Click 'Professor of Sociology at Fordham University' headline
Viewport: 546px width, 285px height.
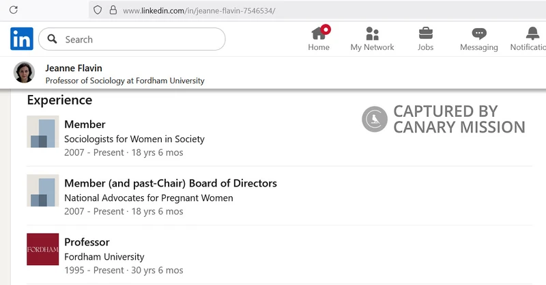[125, 81]
